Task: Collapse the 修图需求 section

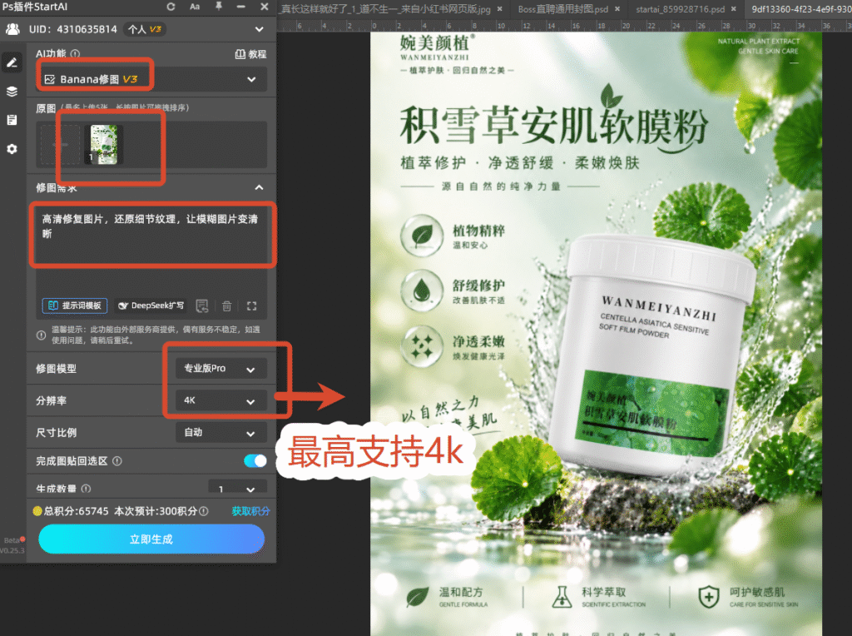Action: [260, 187]
